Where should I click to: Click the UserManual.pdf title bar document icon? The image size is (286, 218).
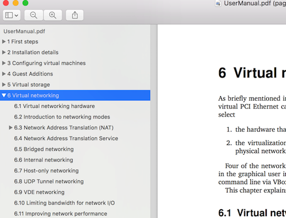pos(218,4)
